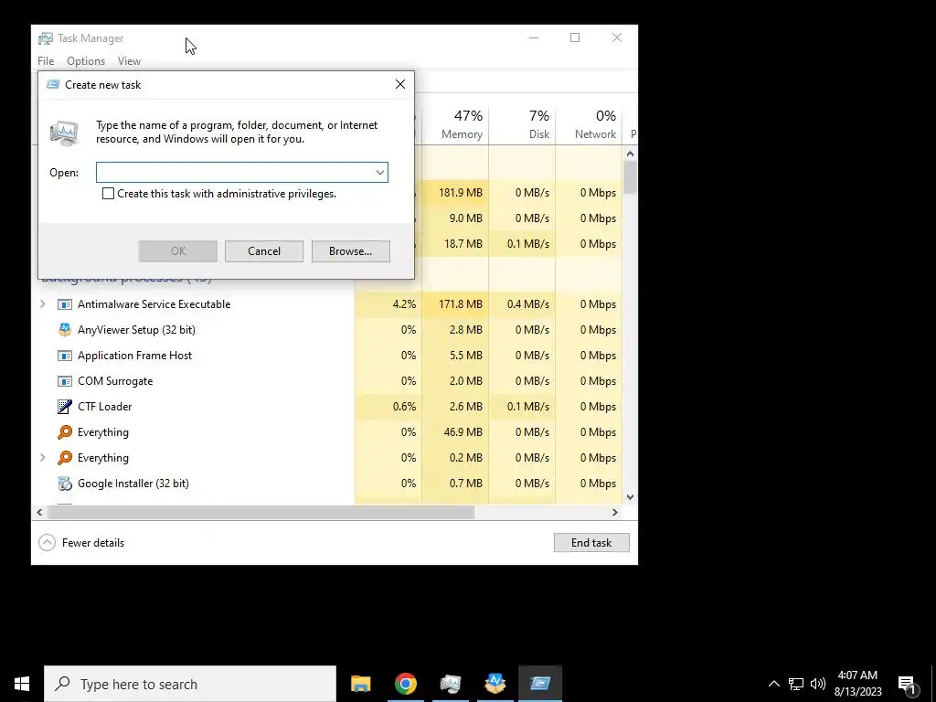Select the CTF Loader process name
This screenshot has height=702, width=936.
104,407
